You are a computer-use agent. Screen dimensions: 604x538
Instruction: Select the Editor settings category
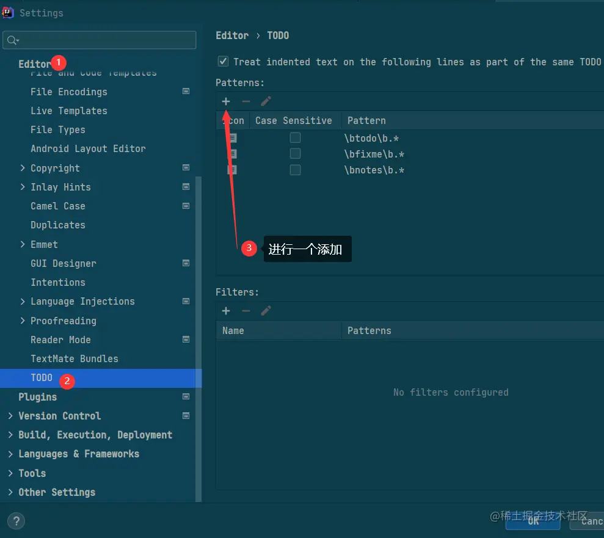coord(35,64)
